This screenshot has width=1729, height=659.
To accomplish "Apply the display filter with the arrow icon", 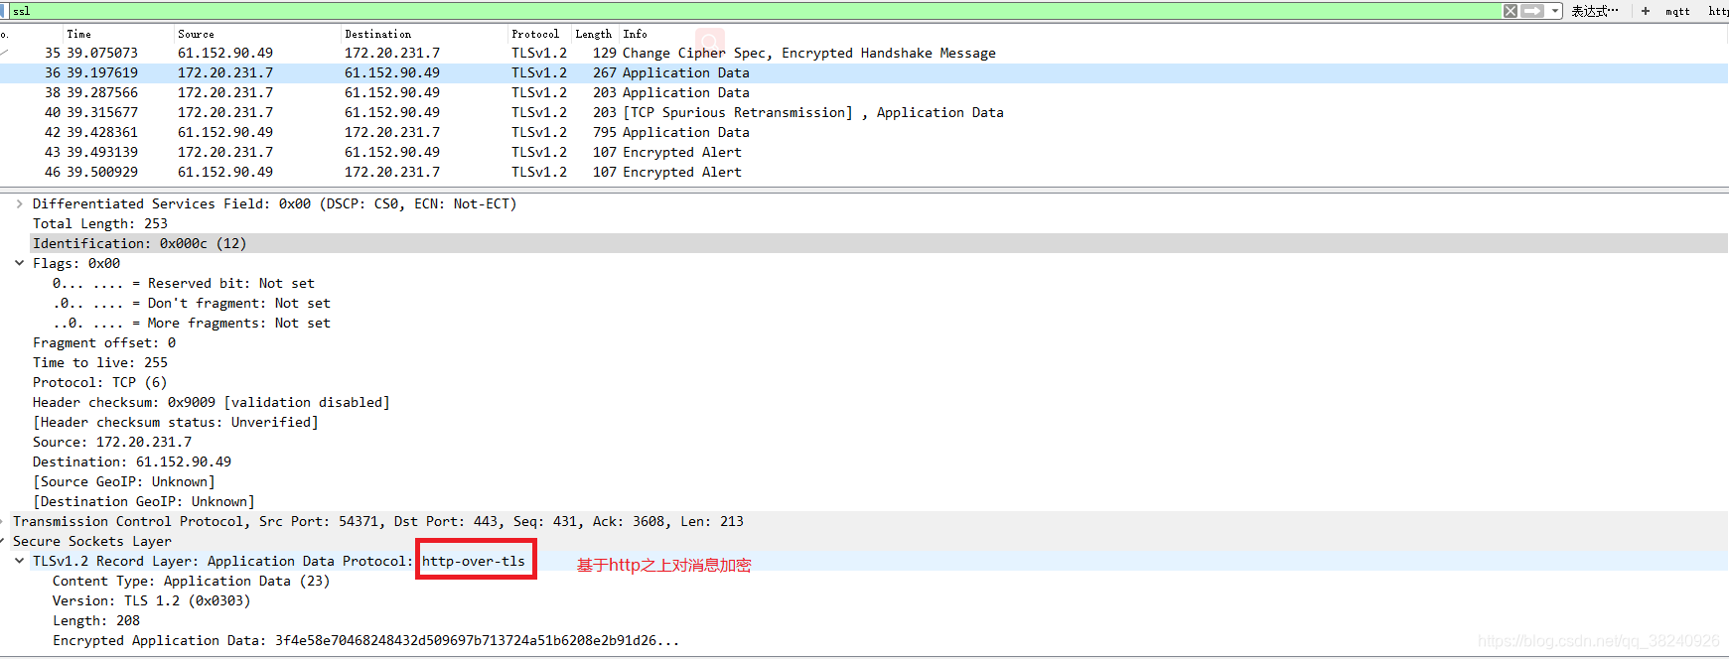I will click(x=1533, y=11).
